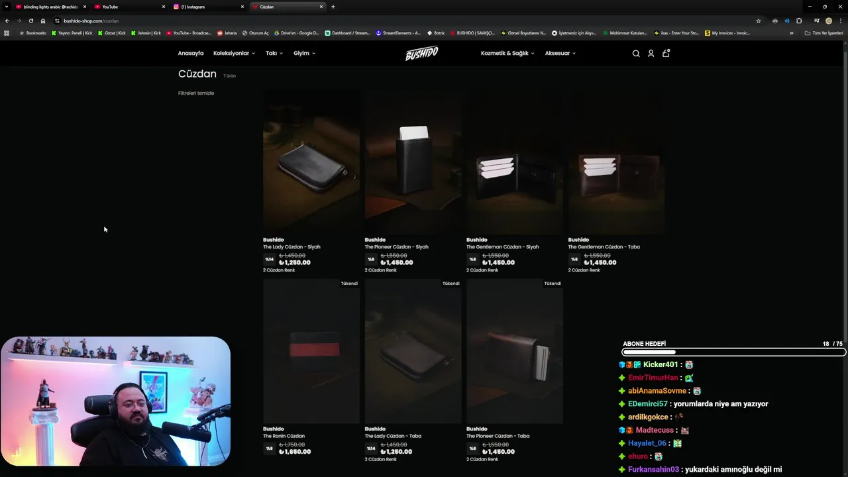Open the Chrome three-dot menu
848x477 pixels.
tap(840, 21)
